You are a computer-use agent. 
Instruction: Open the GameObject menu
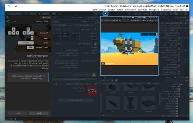click(166, 10)
